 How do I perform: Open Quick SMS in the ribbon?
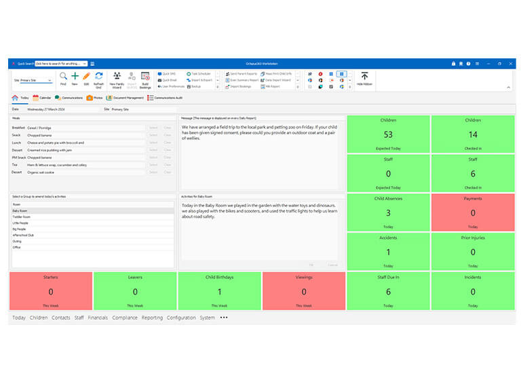tap(166, 74)
